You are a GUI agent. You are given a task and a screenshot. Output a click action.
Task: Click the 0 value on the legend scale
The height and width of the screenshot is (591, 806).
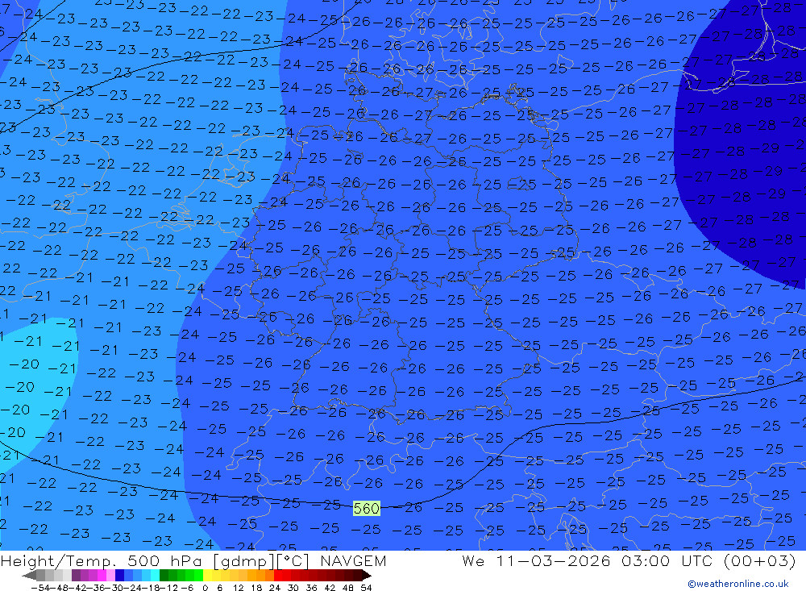(x=205, y=588)
